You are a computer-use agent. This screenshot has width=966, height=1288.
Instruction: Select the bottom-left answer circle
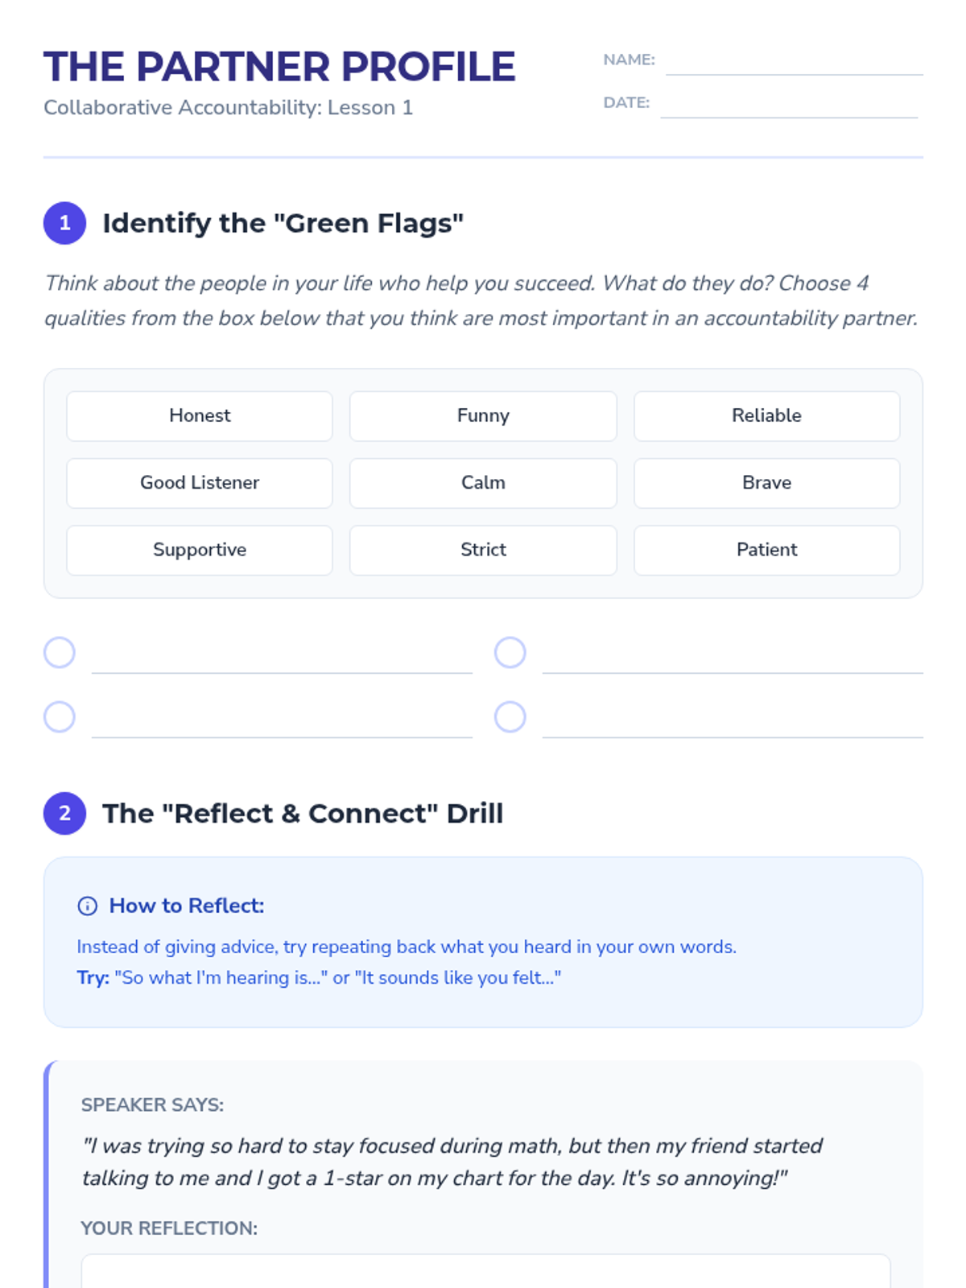point(60,716)
